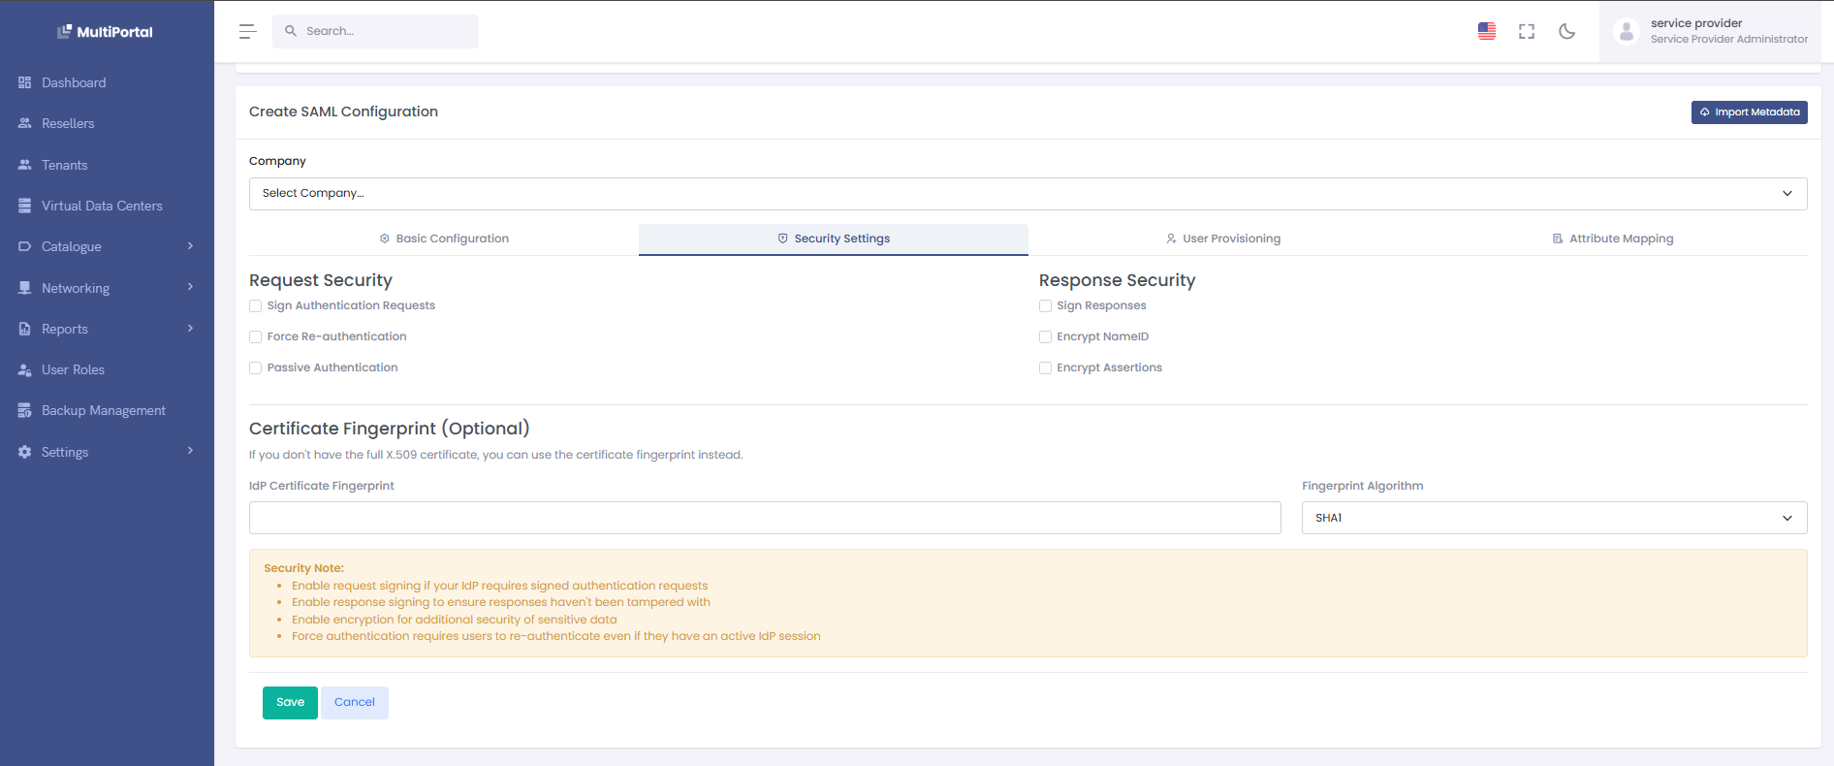Click the Security Settings shield icon
This screenshot has height=766, width=1834.
coord(783,239)
